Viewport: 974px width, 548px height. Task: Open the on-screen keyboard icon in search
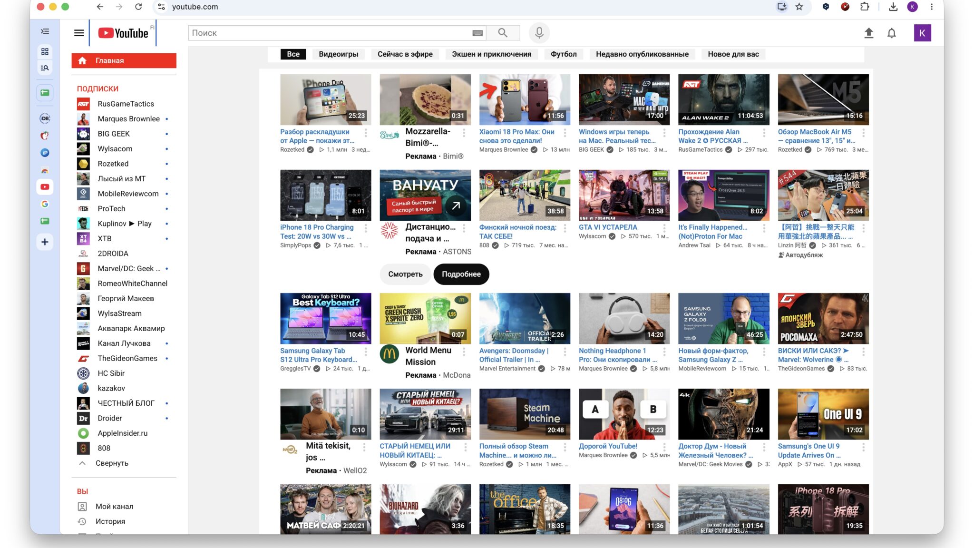coord(477,33)
